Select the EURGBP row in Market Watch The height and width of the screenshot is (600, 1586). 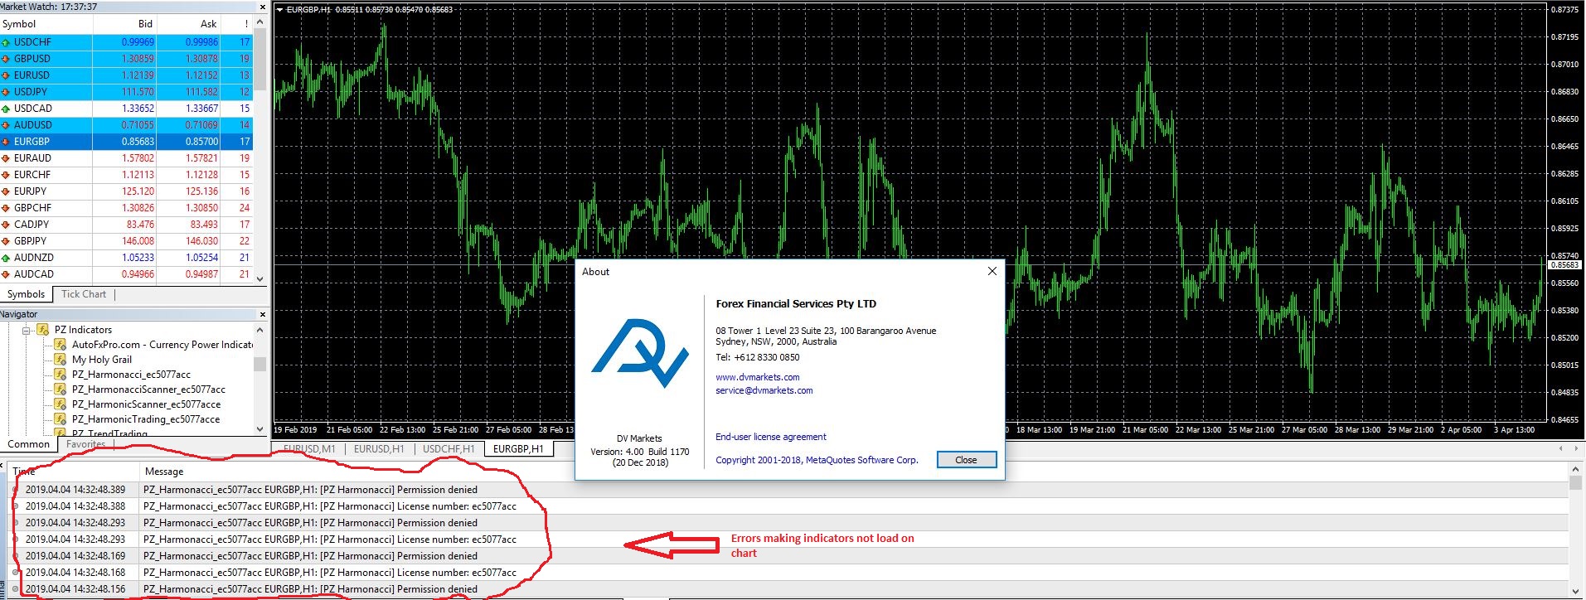126,142
